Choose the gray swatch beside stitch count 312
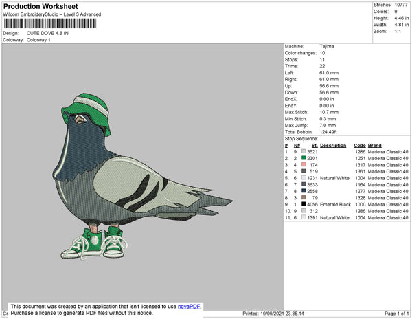 point(304,210)
